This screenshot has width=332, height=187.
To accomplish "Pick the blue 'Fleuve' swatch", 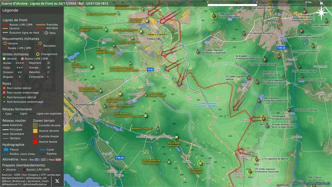I will [6, 150].
